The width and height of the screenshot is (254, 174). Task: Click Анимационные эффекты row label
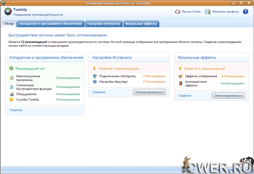196,84
